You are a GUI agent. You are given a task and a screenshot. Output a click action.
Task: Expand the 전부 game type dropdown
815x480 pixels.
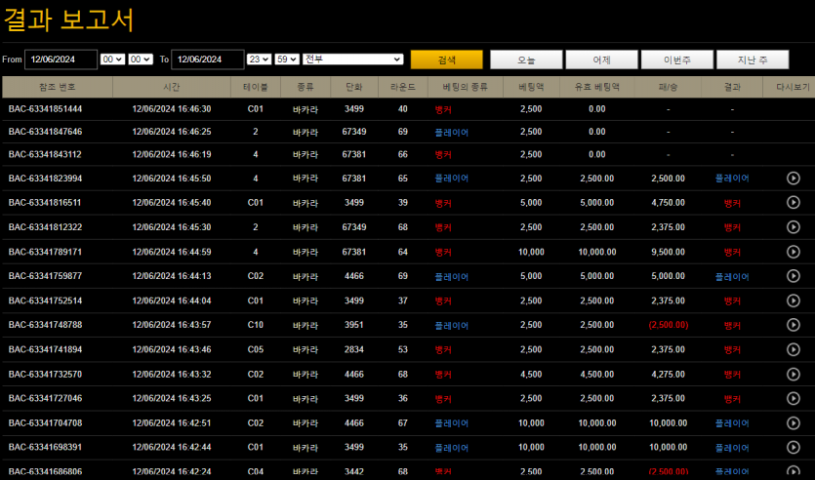(x=353, y=60)
